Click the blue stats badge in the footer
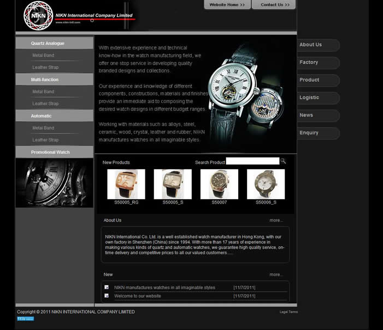This screenshot has width=383, height=330. pyautogui.click(x=25, y=319)
